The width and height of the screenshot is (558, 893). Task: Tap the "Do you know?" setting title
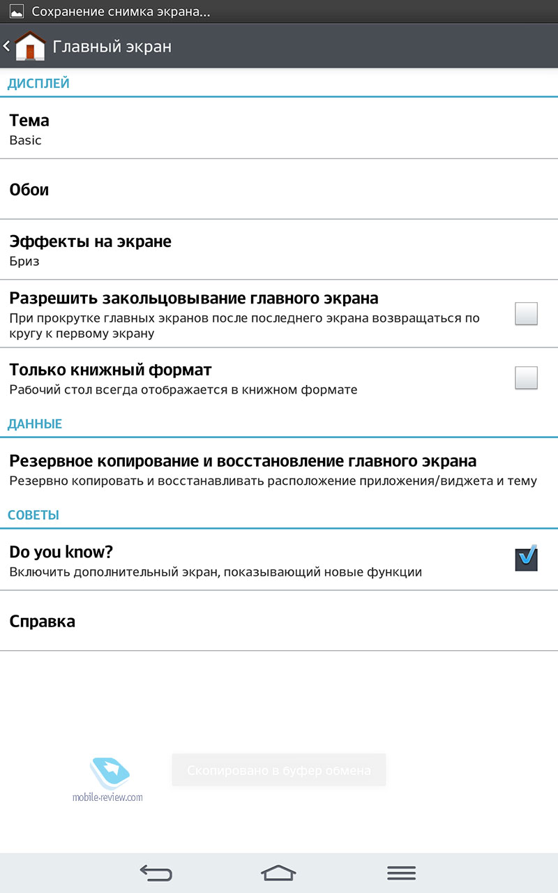point(61,552)
